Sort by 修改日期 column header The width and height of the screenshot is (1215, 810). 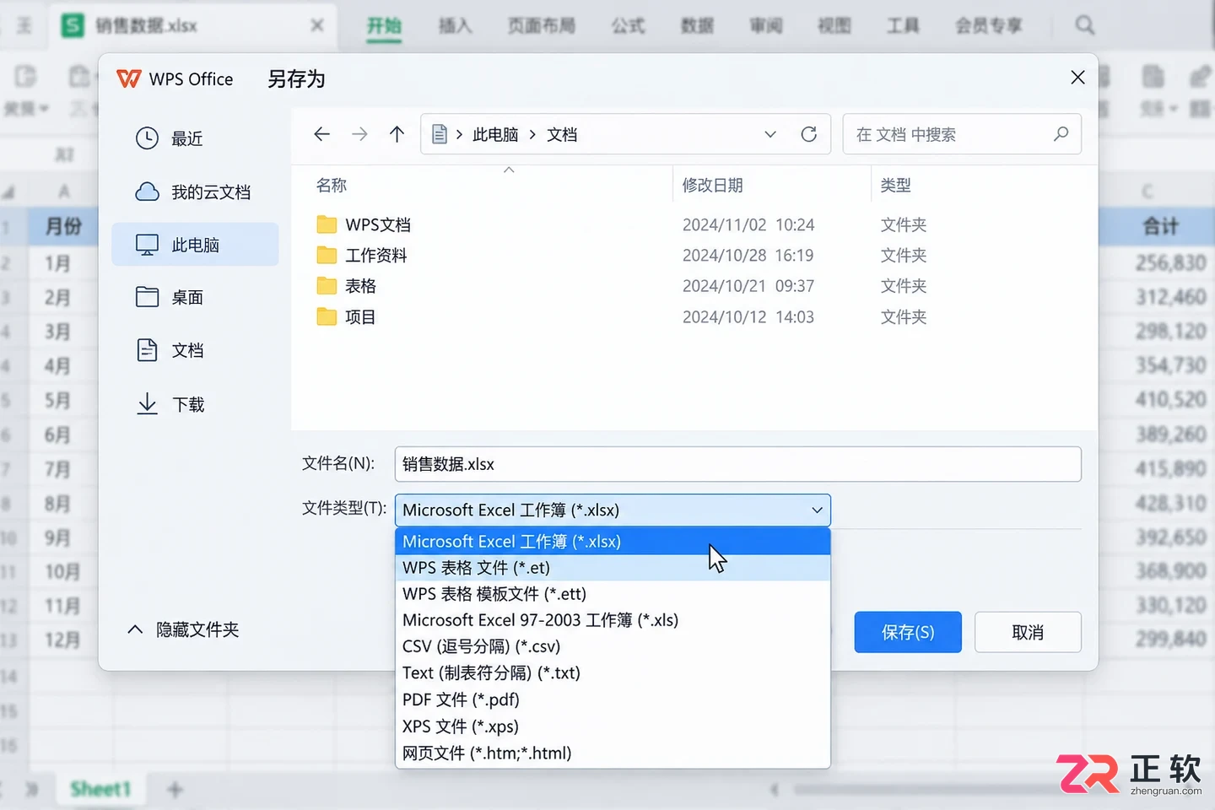coord(713,186)
